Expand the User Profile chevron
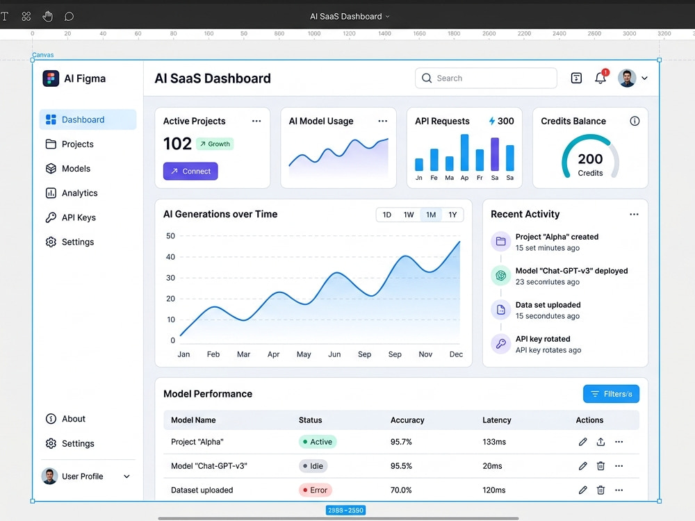The height and width of the screenshot is (521, 695). click(x=126, y=477)
